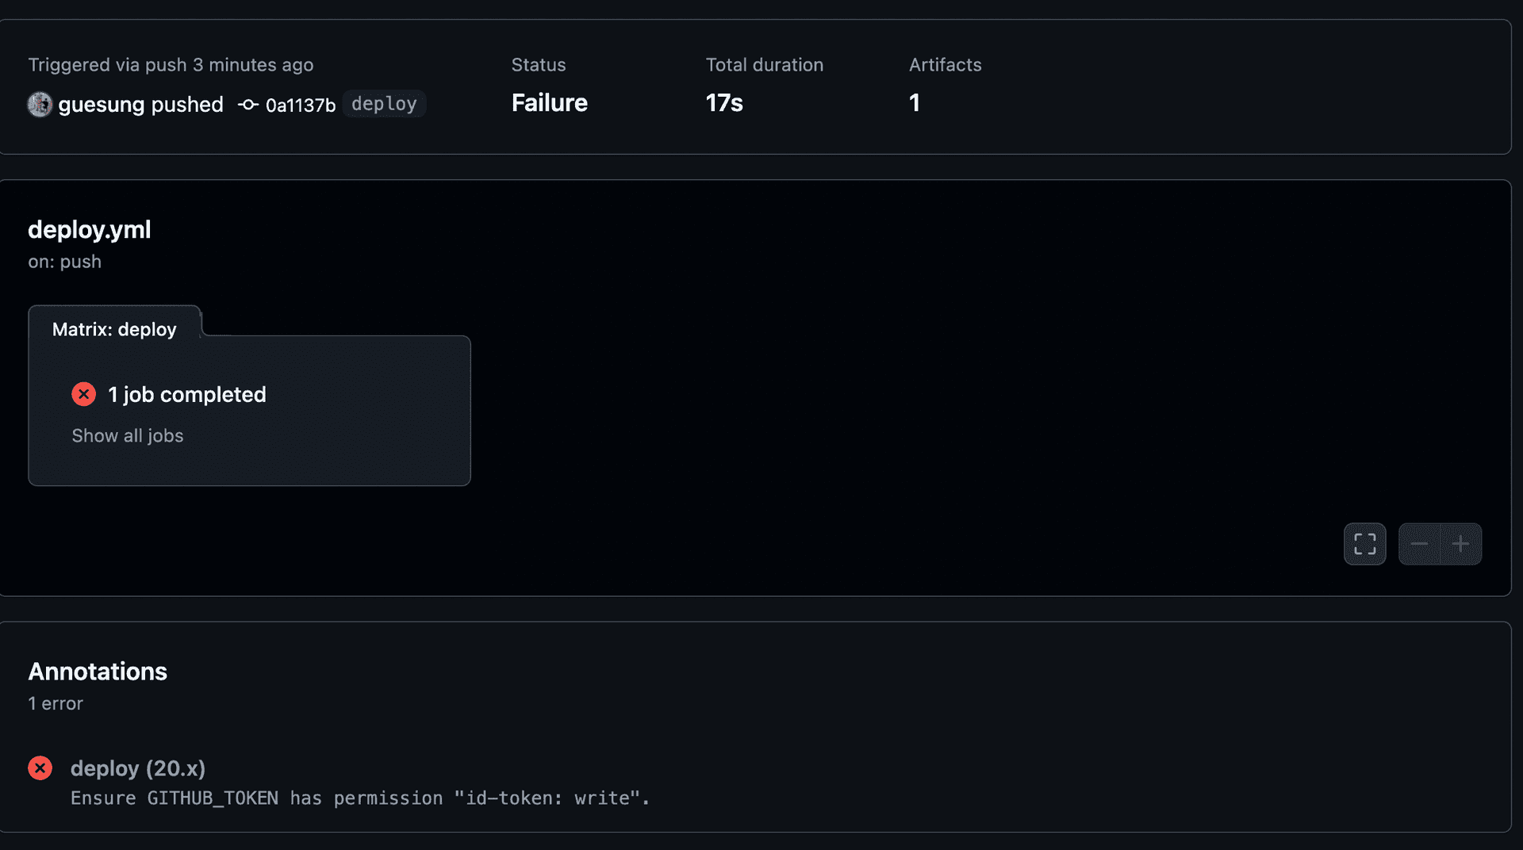Click the Failure status text
This screenshot has width=1523, height=850.
click(549, 103)
